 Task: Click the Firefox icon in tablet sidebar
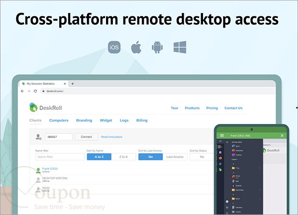point(220,158)
